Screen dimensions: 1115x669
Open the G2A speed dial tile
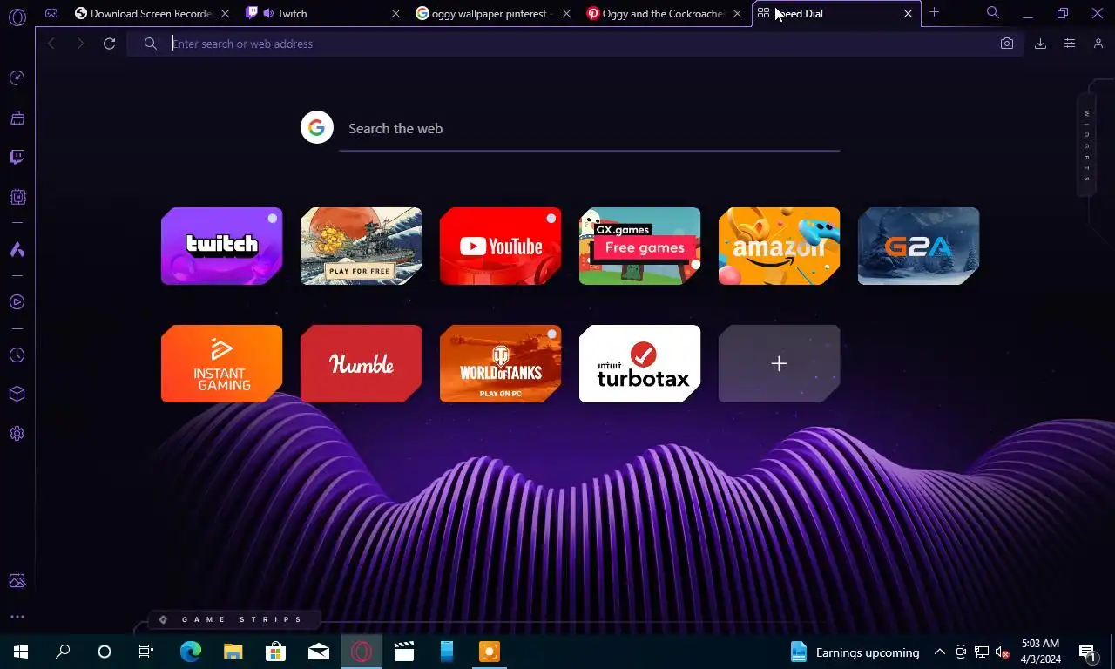tap(919, 246)
